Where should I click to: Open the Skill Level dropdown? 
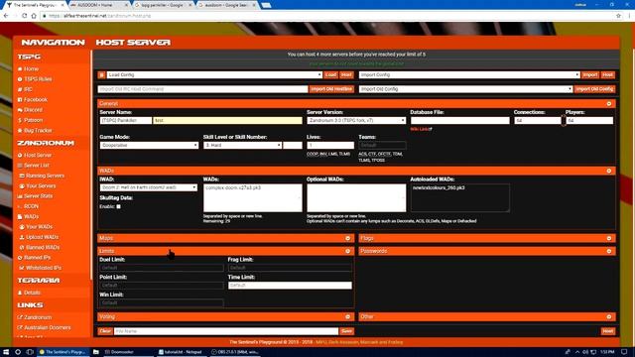click(x=242, y=146)
